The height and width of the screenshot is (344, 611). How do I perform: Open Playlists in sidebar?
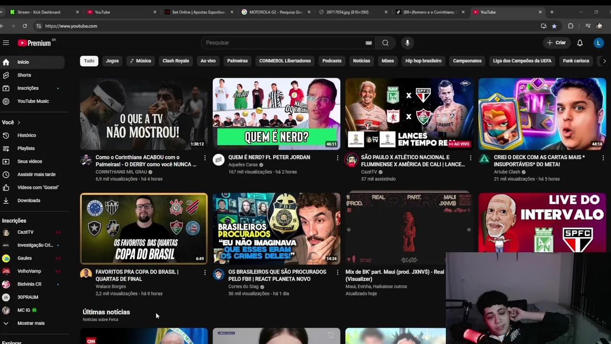32,149
